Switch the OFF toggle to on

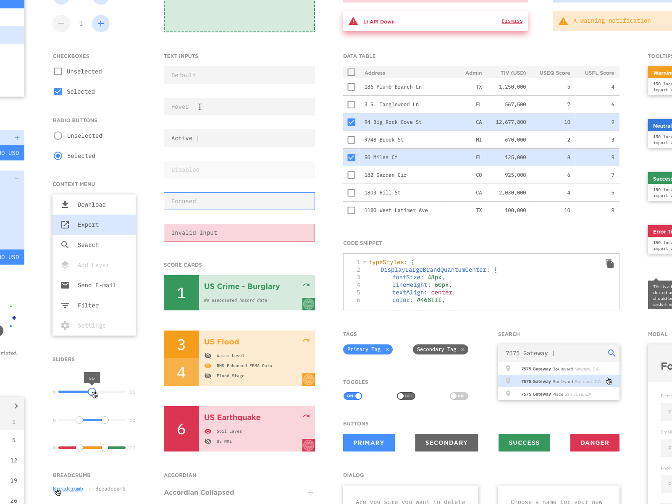click(x=406, y=396)
